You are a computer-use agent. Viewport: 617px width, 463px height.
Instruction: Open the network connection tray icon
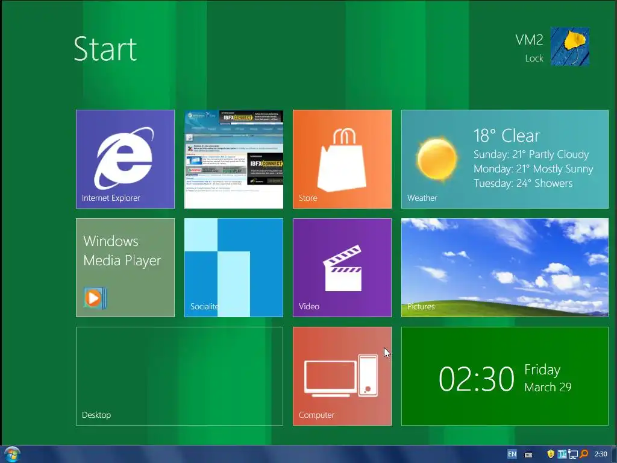tap(573, 455)
